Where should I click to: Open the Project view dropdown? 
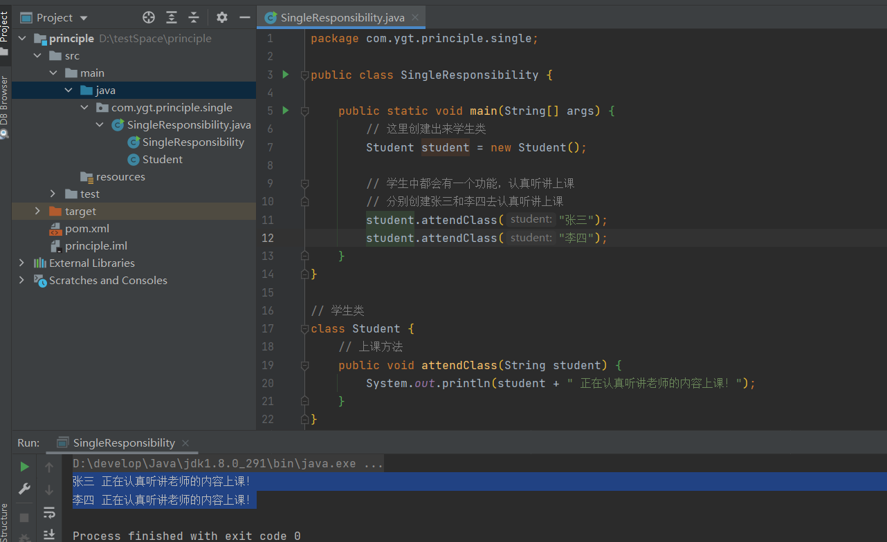click(x=84, y=18)
